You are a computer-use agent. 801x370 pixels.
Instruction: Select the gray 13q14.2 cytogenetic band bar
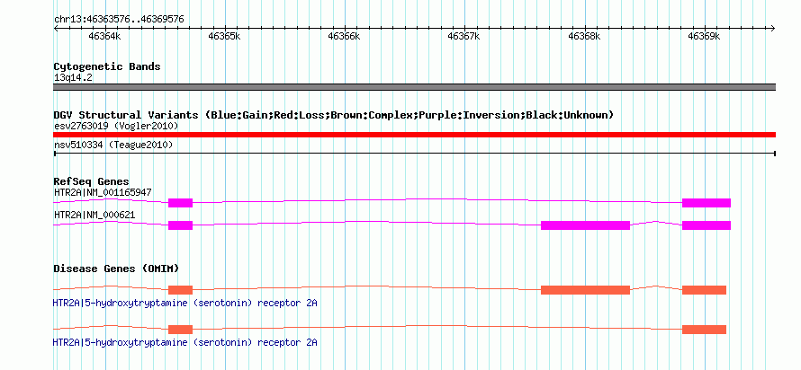414,87
